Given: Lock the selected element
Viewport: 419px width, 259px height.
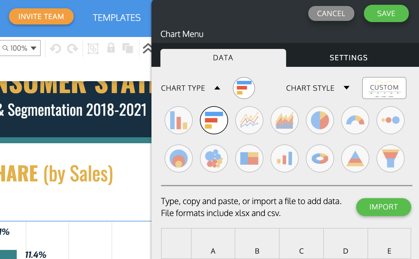Looking at the screenshot, I should [x=111, y=48].
